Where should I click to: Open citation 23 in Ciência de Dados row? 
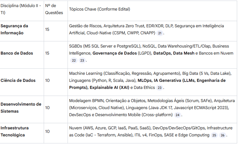159,88
